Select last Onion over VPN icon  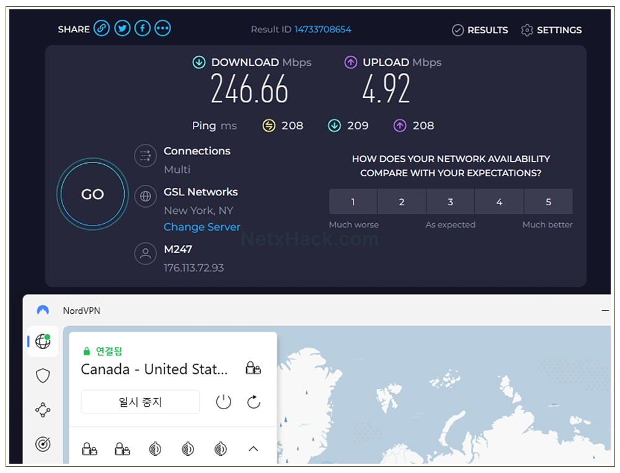[221, 449]
